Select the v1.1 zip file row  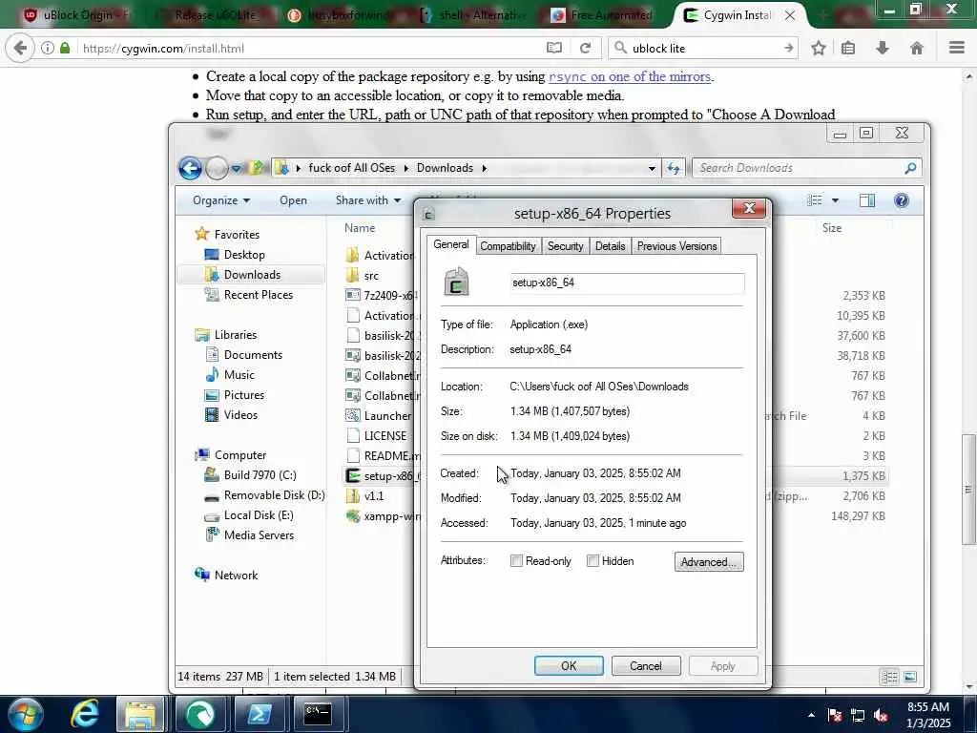tap(374, 496)
